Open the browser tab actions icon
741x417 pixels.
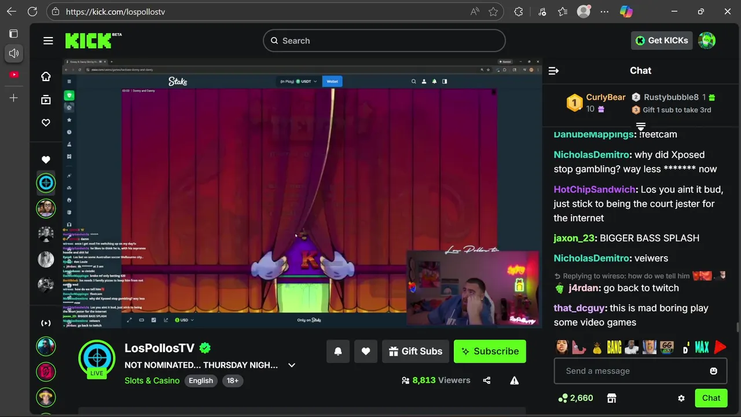click(14, 34)
